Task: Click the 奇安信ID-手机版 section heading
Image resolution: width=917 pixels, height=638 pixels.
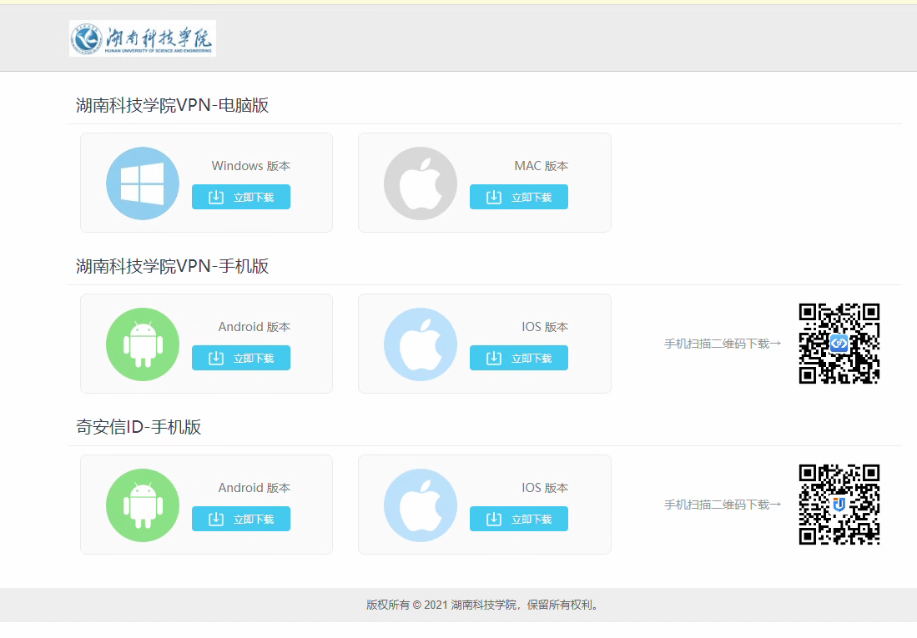Action: tap(139, 427)
